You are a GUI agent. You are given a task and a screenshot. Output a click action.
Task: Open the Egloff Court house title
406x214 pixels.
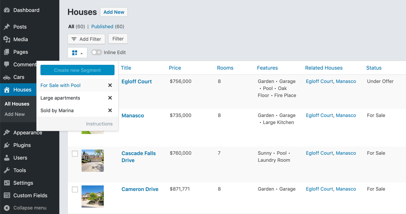(136, 81)
